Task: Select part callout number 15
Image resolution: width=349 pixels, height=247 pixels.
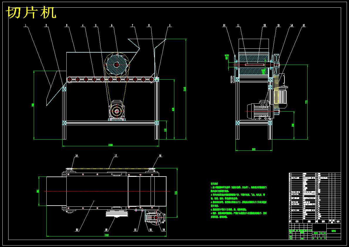Action: pos(304,25)
